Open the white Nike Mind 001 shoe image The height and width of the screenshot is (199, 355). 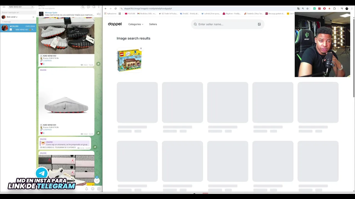66,98
